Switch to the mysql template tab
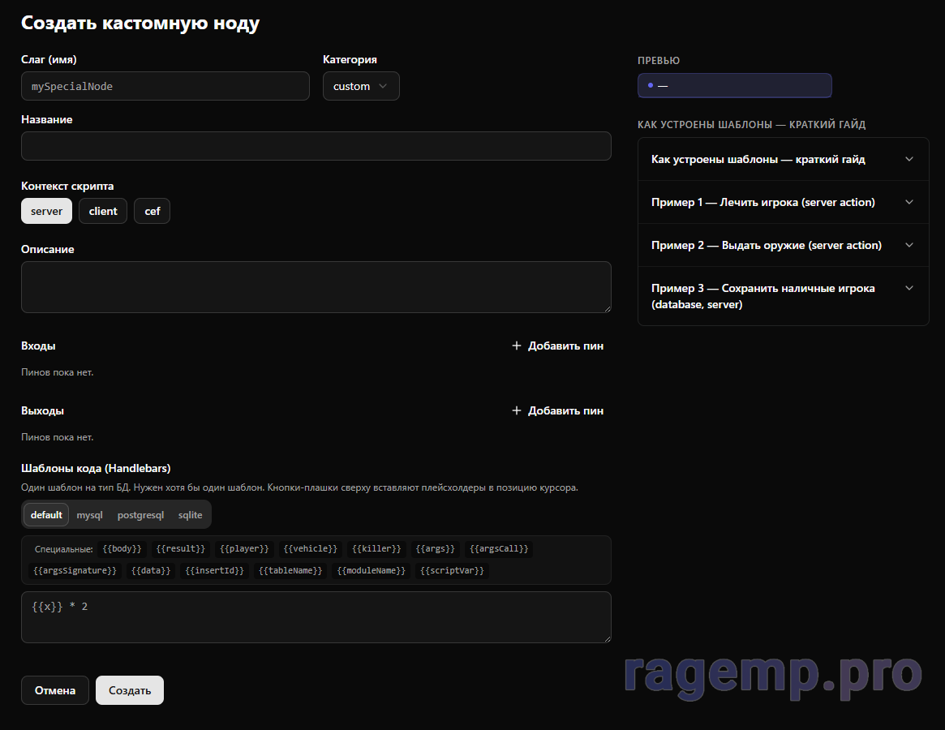The width and height of the screenshot is (945, 730). pyautogui.click(x=89, y=515)
